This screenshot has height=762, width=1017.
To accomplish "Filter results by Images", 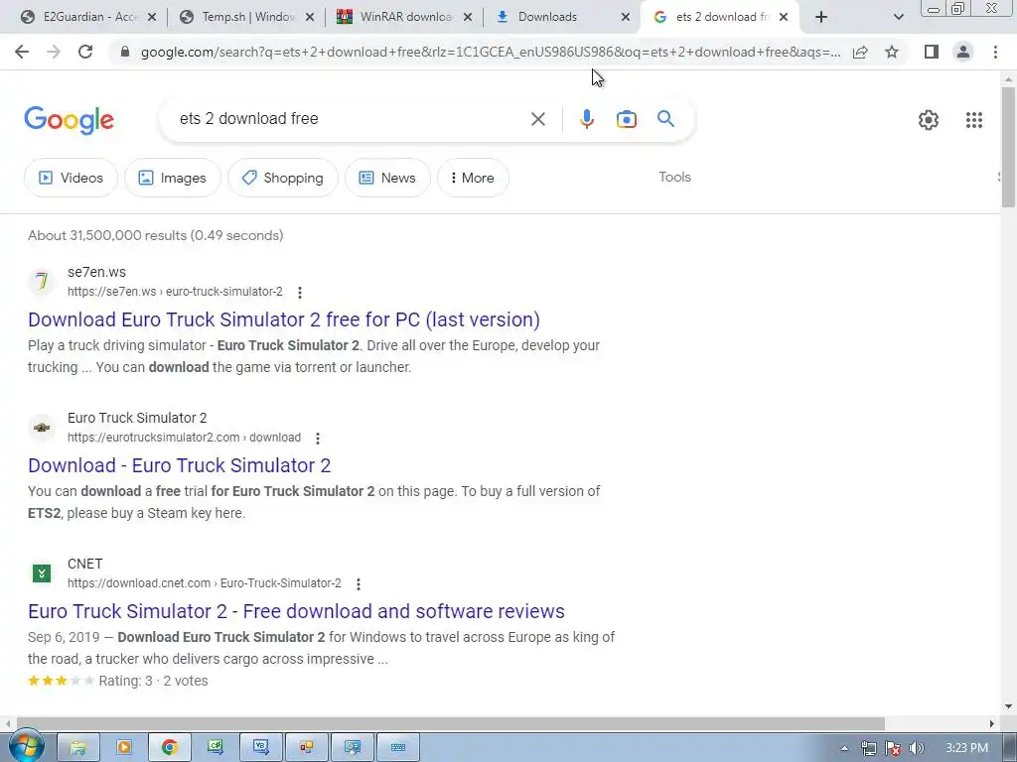I will 173,178.
